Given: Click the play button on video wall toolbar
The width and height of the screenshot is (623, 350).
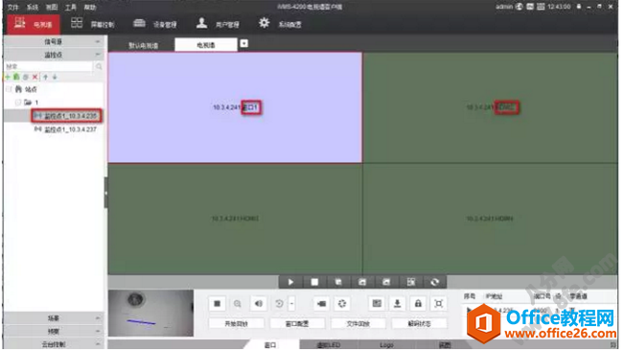Looking at the screenshot, I should coord(290,282).
